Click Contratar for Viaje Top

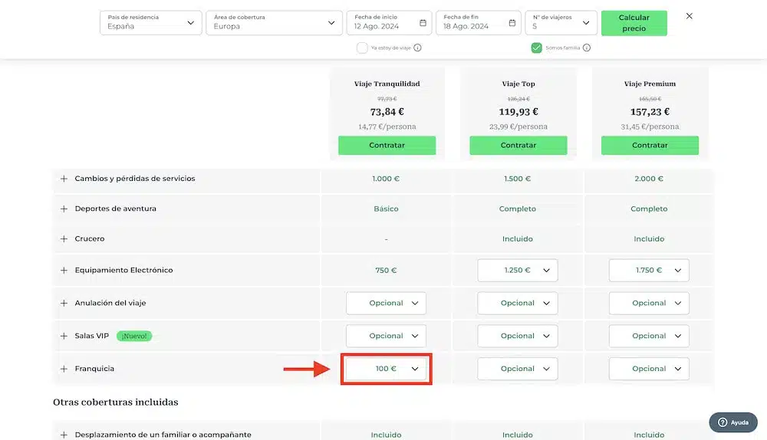(x=518, y=145)
